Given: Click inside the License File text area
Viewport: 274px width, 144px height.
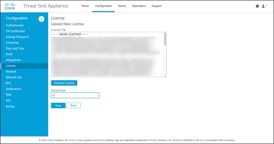Looking at the screenshot, I should (x=109, y=54).
